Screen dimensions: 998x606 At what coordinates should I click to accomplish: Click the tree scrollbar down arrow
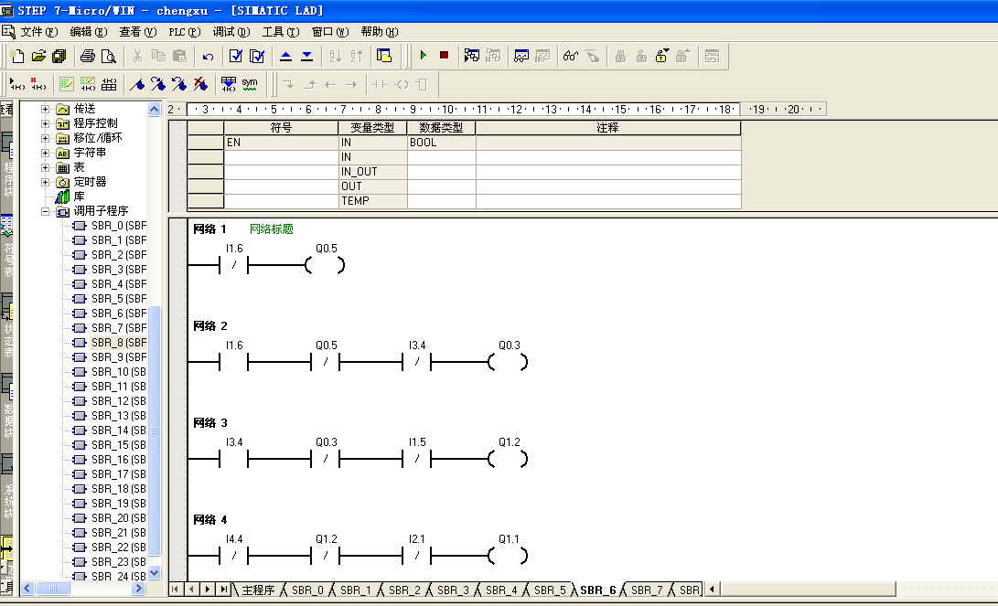tap(154, 572)
